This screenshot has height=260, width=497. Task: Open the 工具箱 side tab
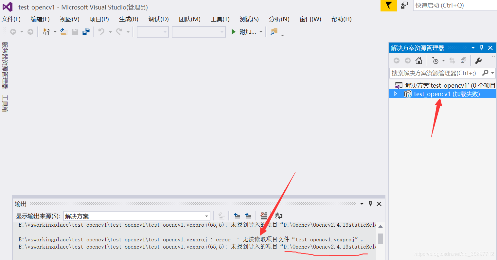(x=5, y=104)
